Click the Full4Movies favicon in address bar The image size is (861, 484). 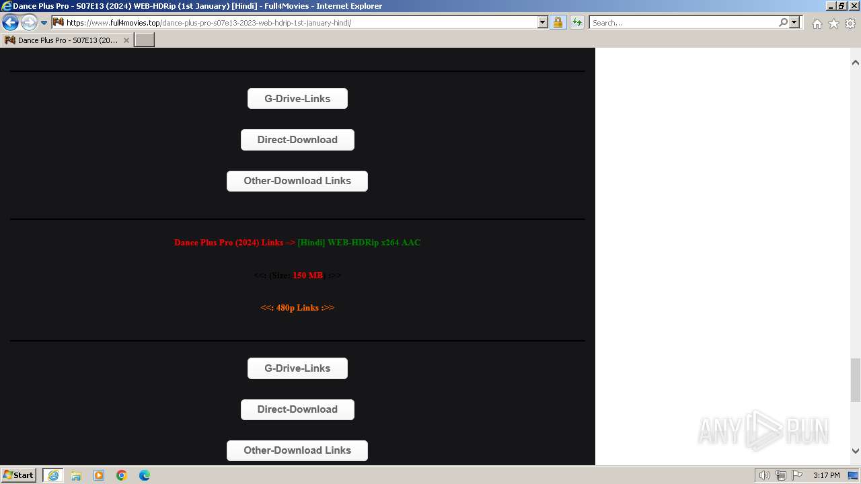pyautogui.click(x=59, y=22)
